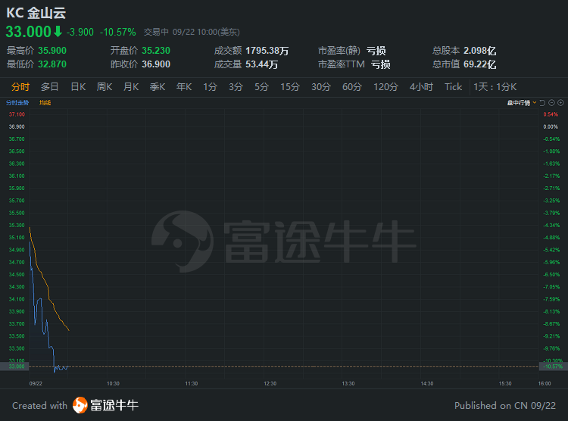Click the Created with label
The width and height of the screenshot is (568, 421).
[40, 405]
